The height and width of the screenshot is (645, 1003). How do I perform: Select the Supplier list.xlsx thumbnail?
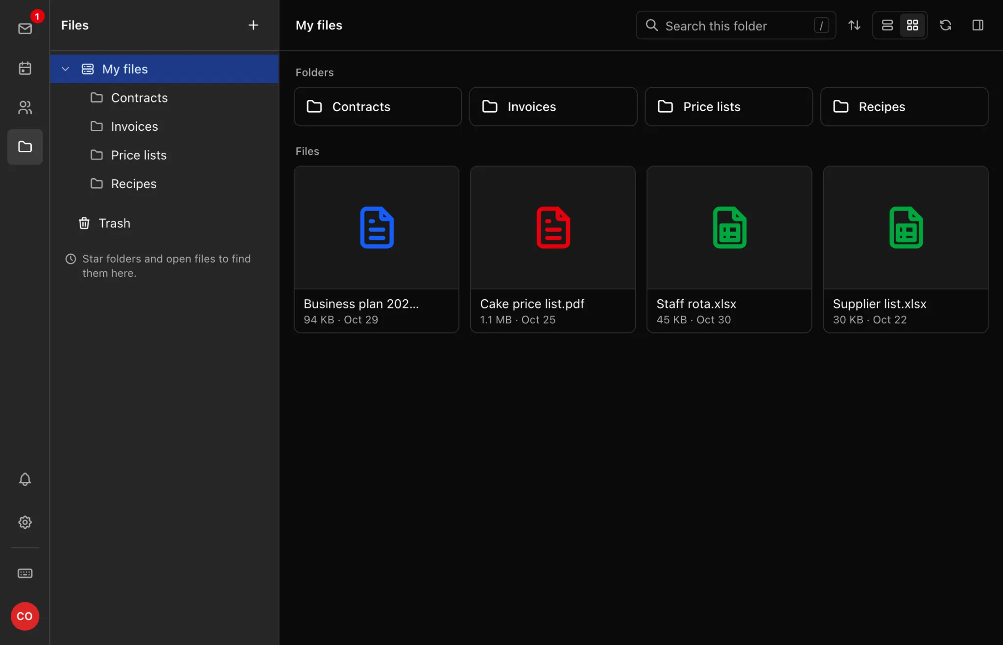click(x=906, y=228)
